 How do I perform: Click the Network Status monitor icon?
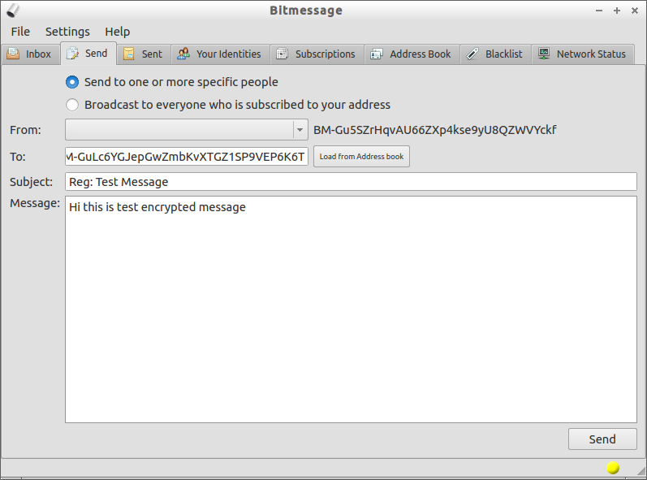tap(544, 54)
